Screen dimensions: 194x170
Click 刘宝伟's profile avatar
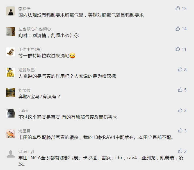tap(11, 93)
